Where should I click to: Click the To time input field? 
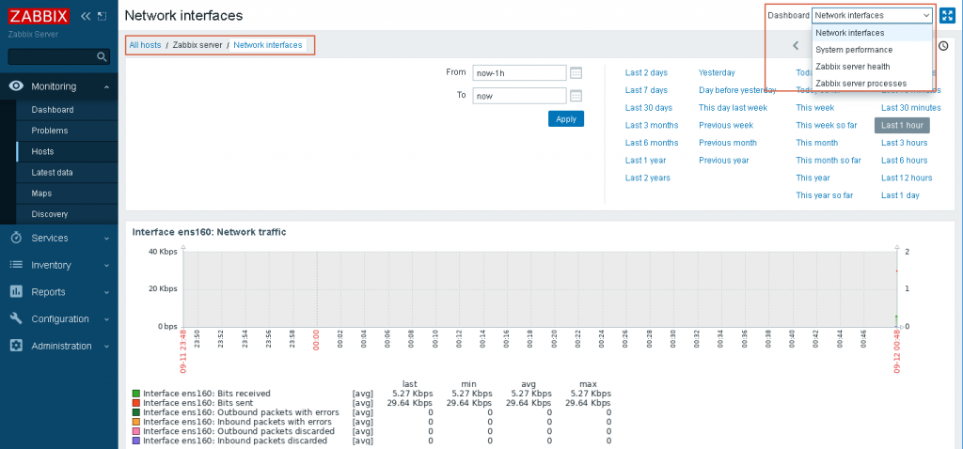point(519,96)
